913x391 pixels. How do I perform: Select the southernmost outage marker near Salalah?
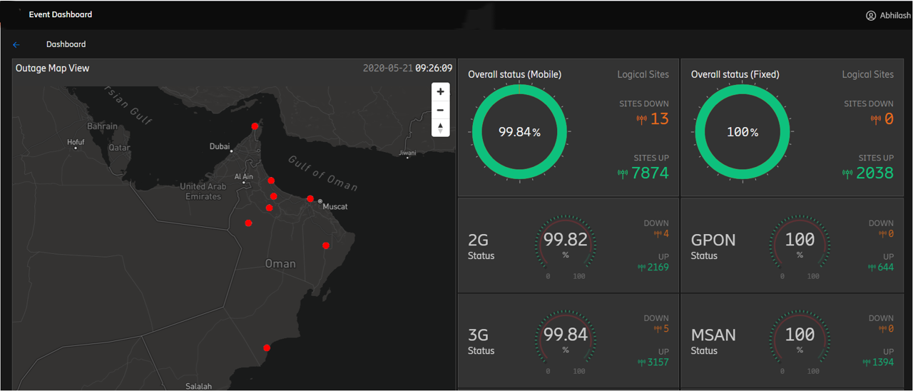[x=267, y=348]
